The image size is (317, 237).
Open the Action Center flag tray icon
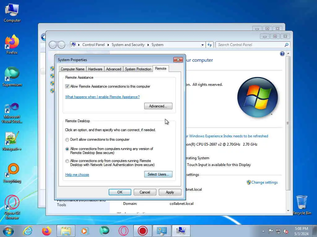point(271,231)
